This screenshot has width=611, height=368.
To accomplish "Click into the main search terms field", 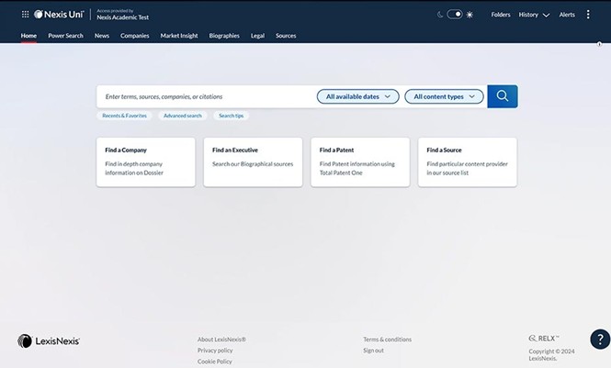I will click(207, 96).
